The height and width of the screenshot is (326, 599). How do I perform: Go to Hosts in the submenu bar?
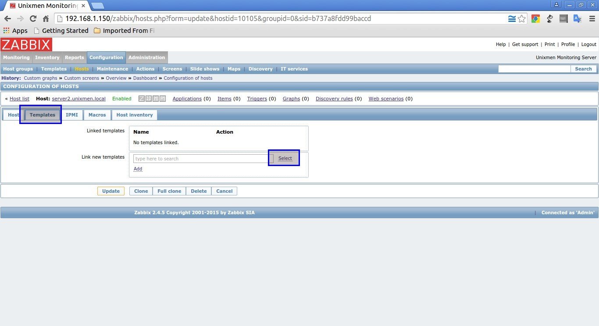(82, 69)
